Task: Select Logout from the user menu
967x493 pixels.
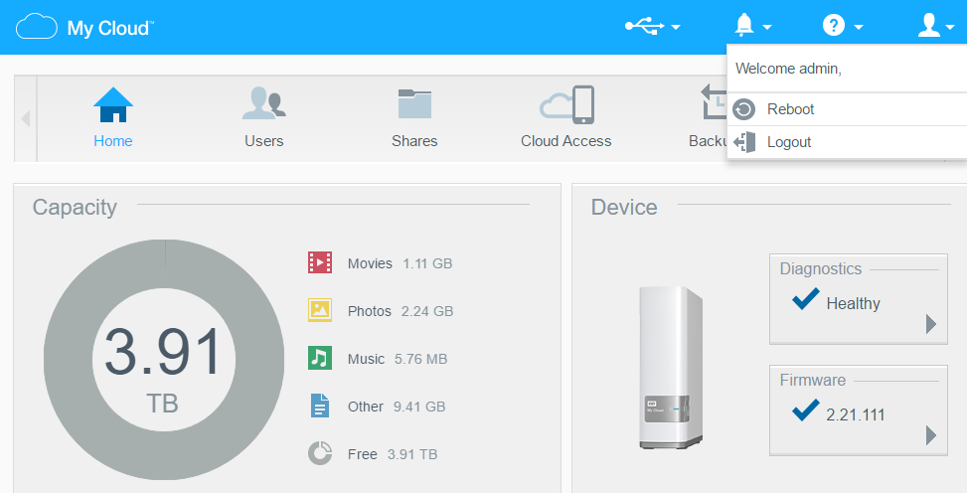Action: click(x=847, y=142)
